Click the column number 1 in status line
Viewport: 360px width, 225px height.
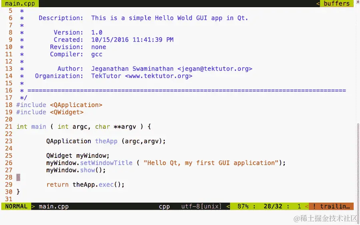click(299, 207)
